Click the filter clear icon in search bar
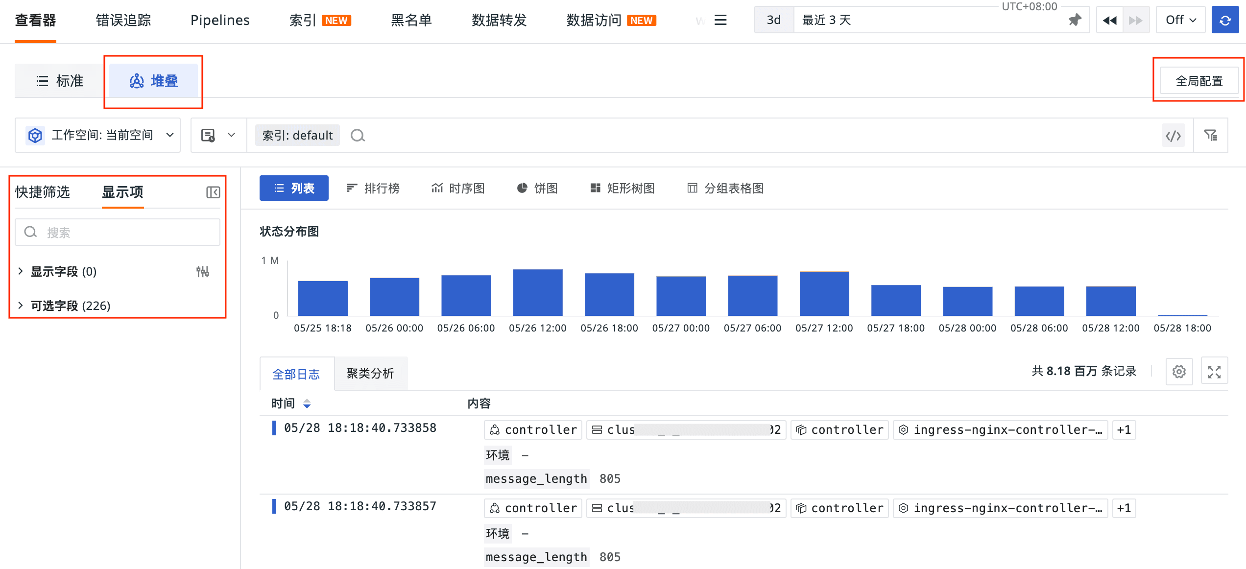This screenshot has width=1246, height=569. (1210, 136)
